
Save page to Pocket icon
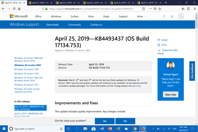155,9
